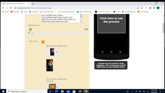165x93 pixels.
Task: Click the Background image thumbnail preview
Action: point(49,65)
